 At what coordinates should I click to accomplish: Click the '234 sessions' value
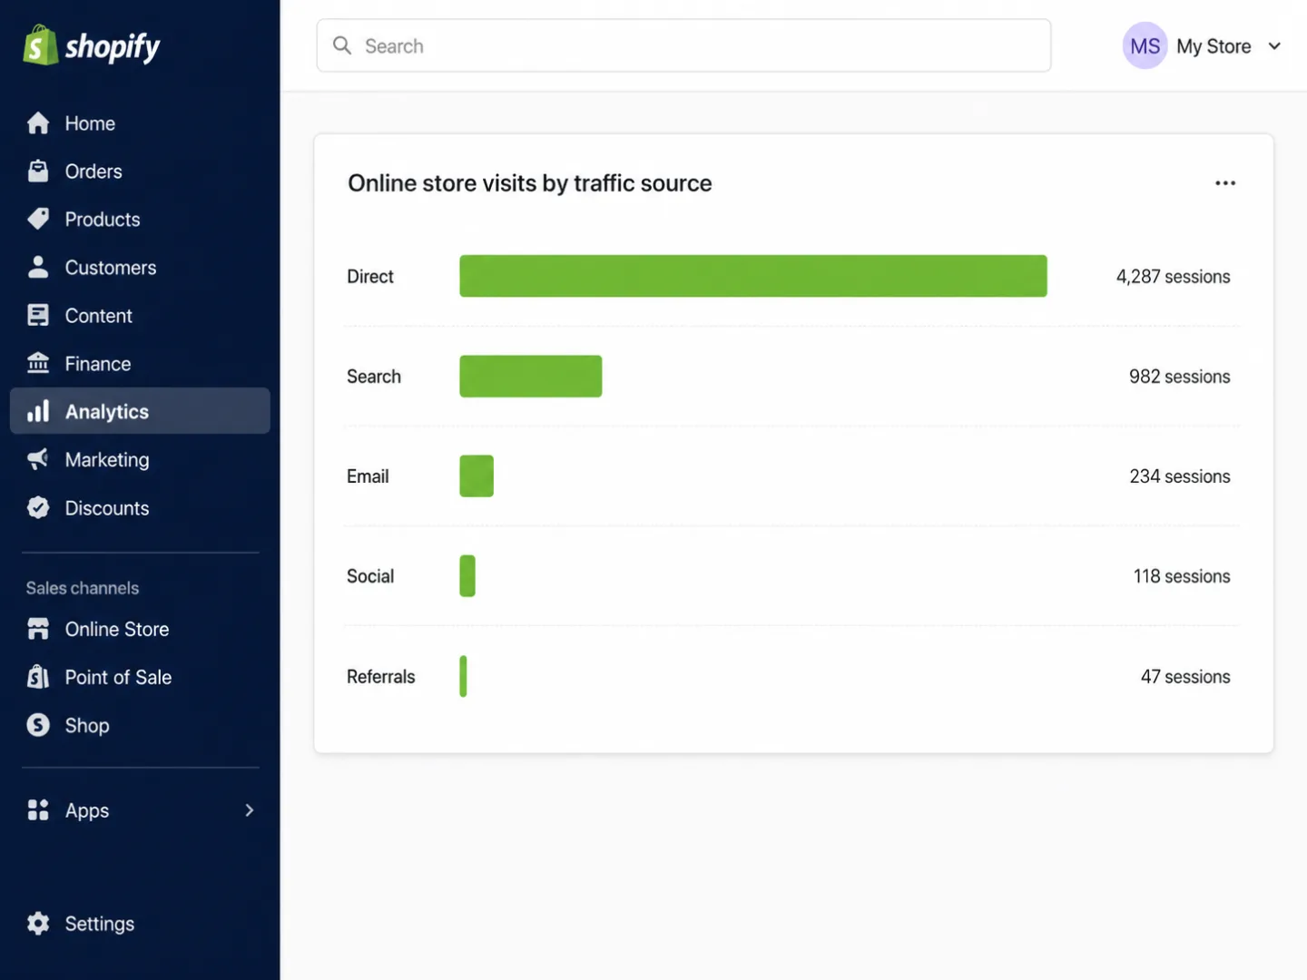pos(1180,476)
